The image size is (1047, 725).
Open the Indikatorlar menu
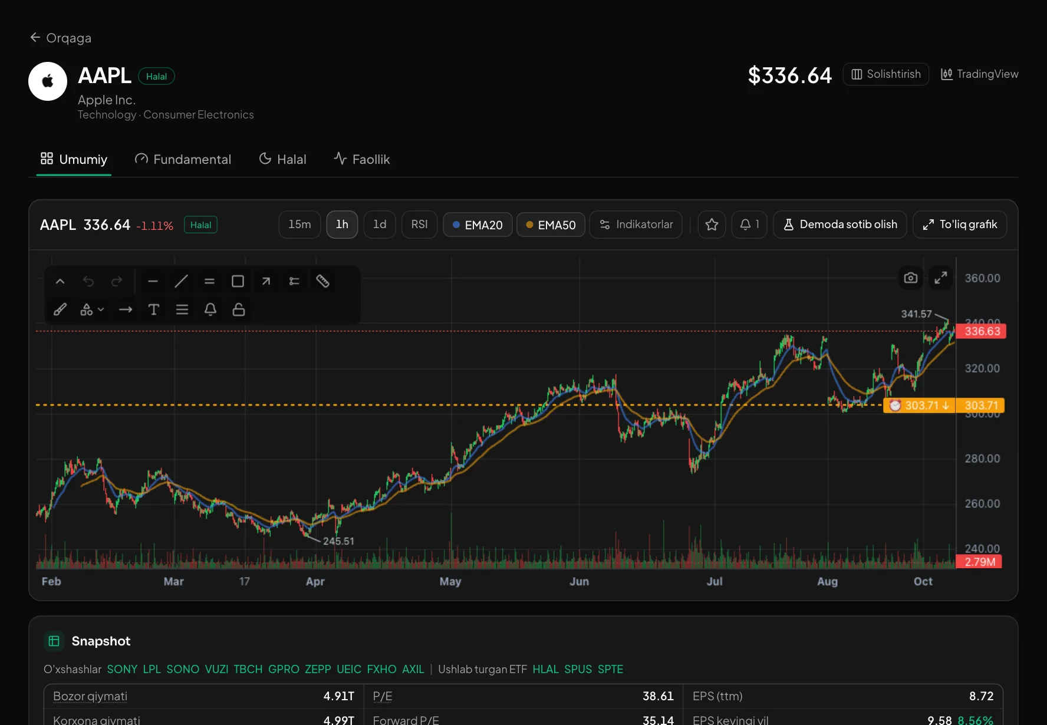[x=636, y=225]
